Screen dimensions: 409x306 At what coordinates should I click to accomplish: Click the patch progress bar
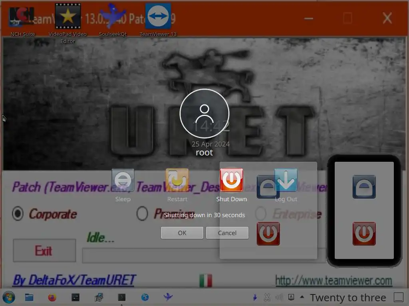[203, 255]
